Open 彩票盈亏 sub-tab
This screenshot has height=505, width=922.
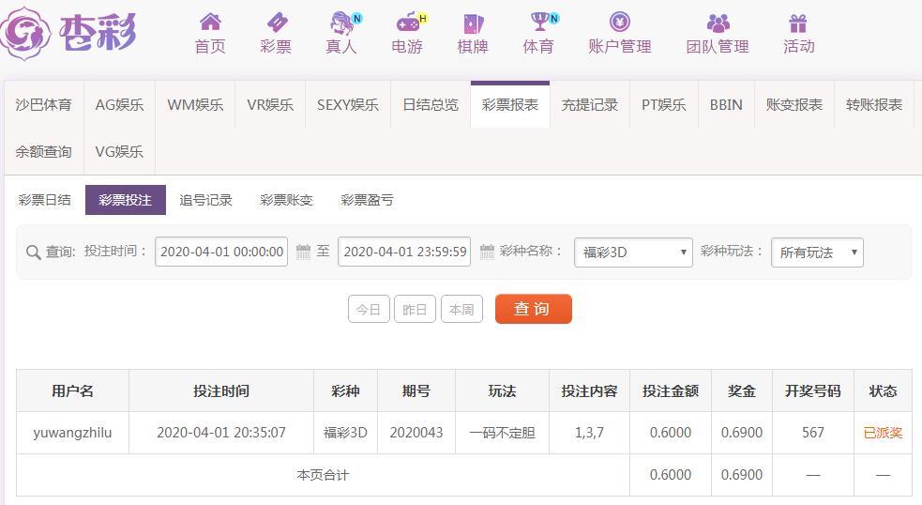367,200
